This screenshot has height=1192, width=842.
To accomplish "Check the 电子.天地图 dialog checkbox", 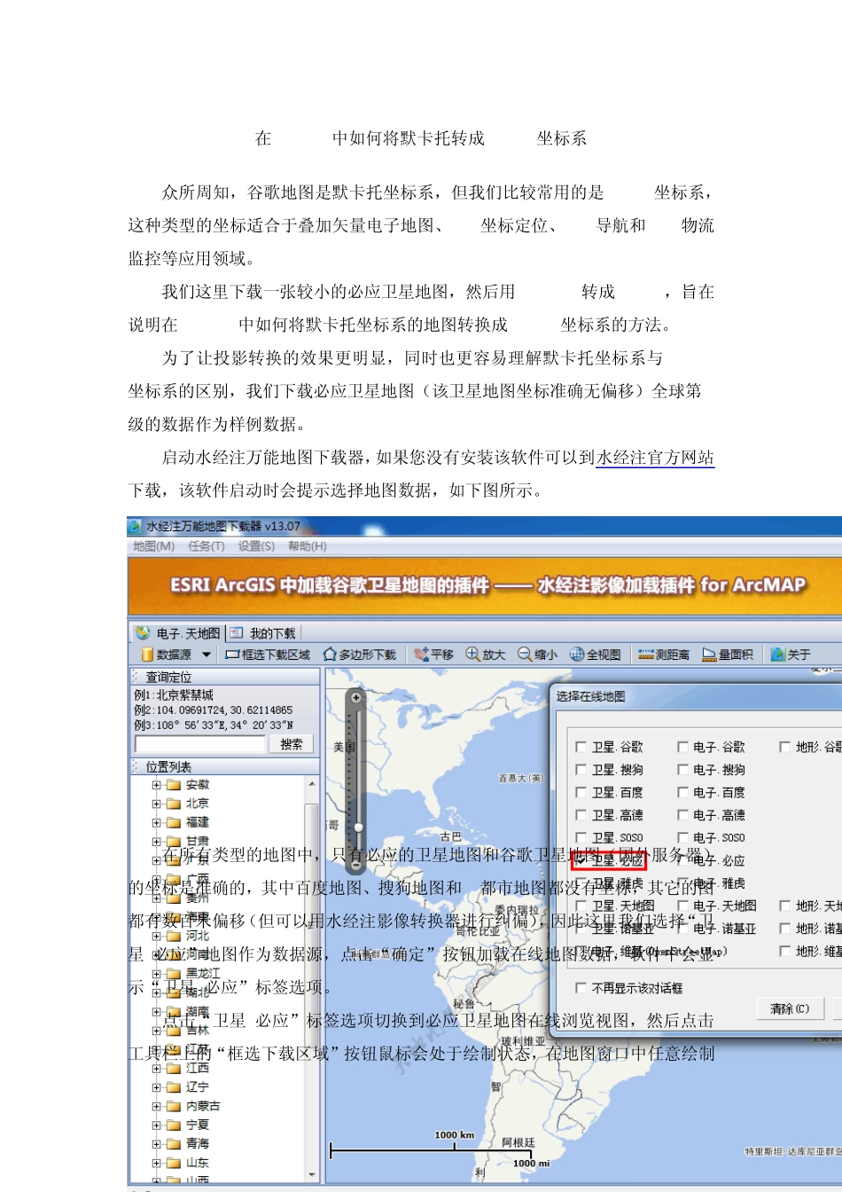I will [x=682, y=906].
